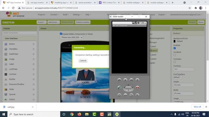Viewport: 209px width, 117px height.
Task: Switch to the Designer view
Action: pos(192,22)
